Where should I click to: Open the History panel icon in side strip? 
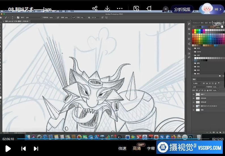click(189, 24)
